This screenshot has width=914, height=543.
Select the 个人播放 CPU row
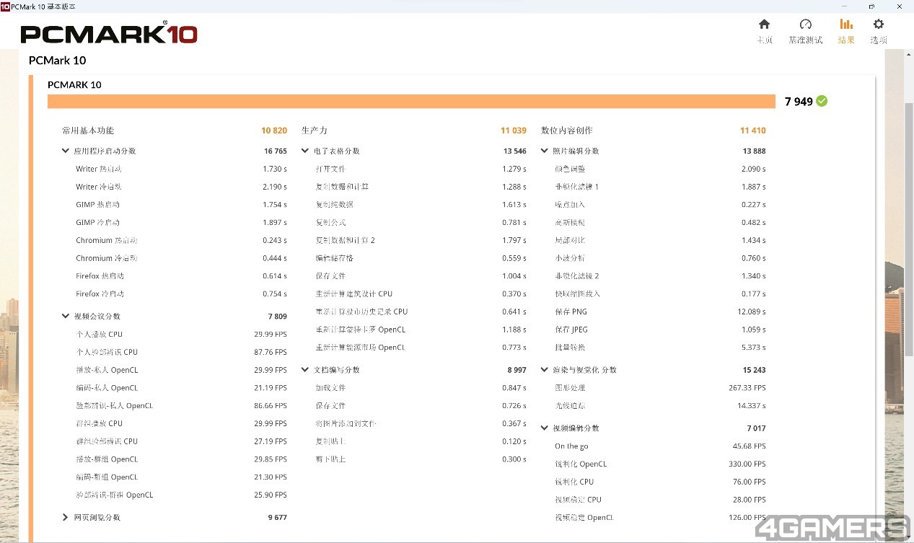click(181, 335)
